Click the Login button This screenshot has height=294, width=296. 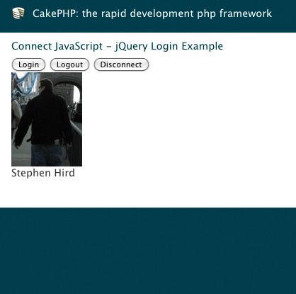pos(28,64)
